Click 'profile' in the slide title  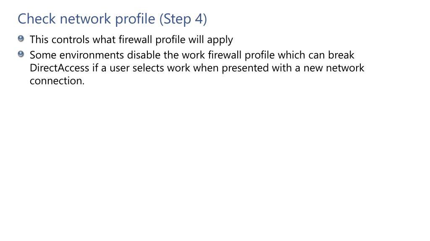click(135, 19)
